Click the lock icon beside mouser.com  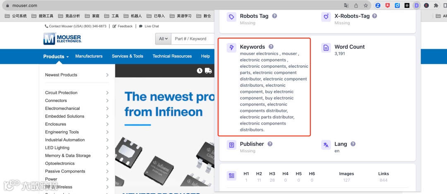7,5
